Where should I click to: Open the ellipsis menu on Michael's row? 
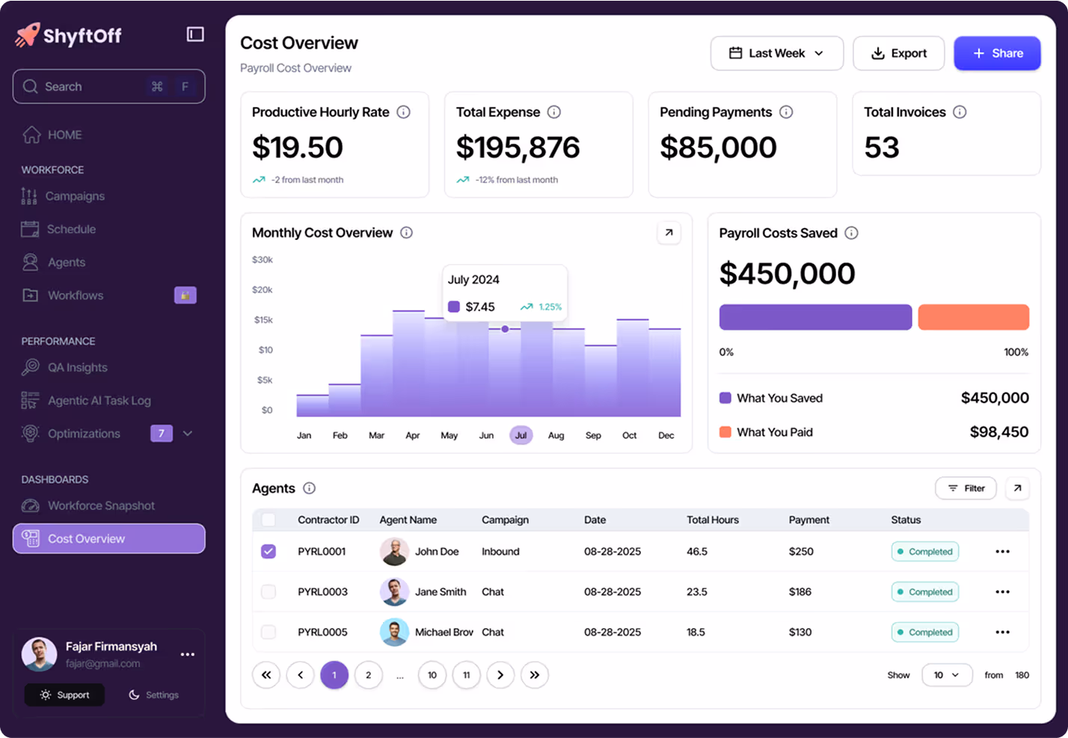pyautogui.click(x=1001, y=632)
